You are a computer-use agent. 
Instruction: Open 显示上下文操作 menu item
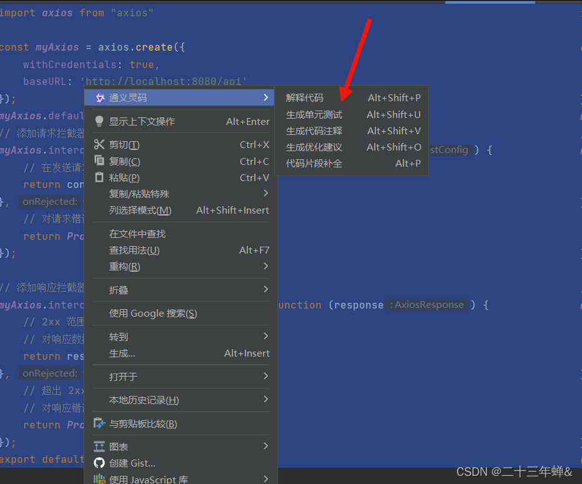point(179,121)
